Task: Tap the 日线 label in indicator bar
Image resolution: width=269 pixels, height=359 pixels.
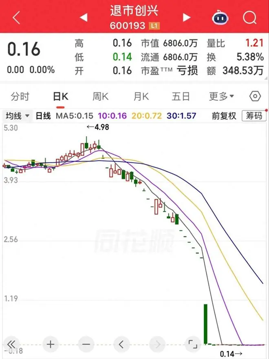Action: click(x=43, y=116)
